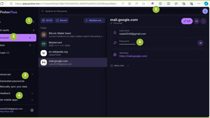Click the Read aloud icon in address bar
The image size is (210, 118).
[x=136, y=4]
